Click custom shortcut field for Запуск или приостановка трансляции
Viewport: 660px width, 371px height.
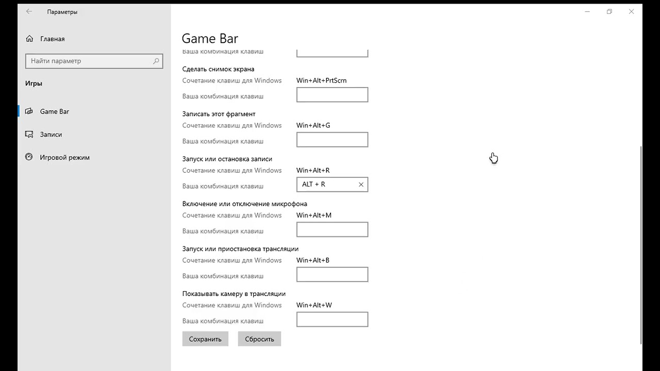[x=332, y=274]
